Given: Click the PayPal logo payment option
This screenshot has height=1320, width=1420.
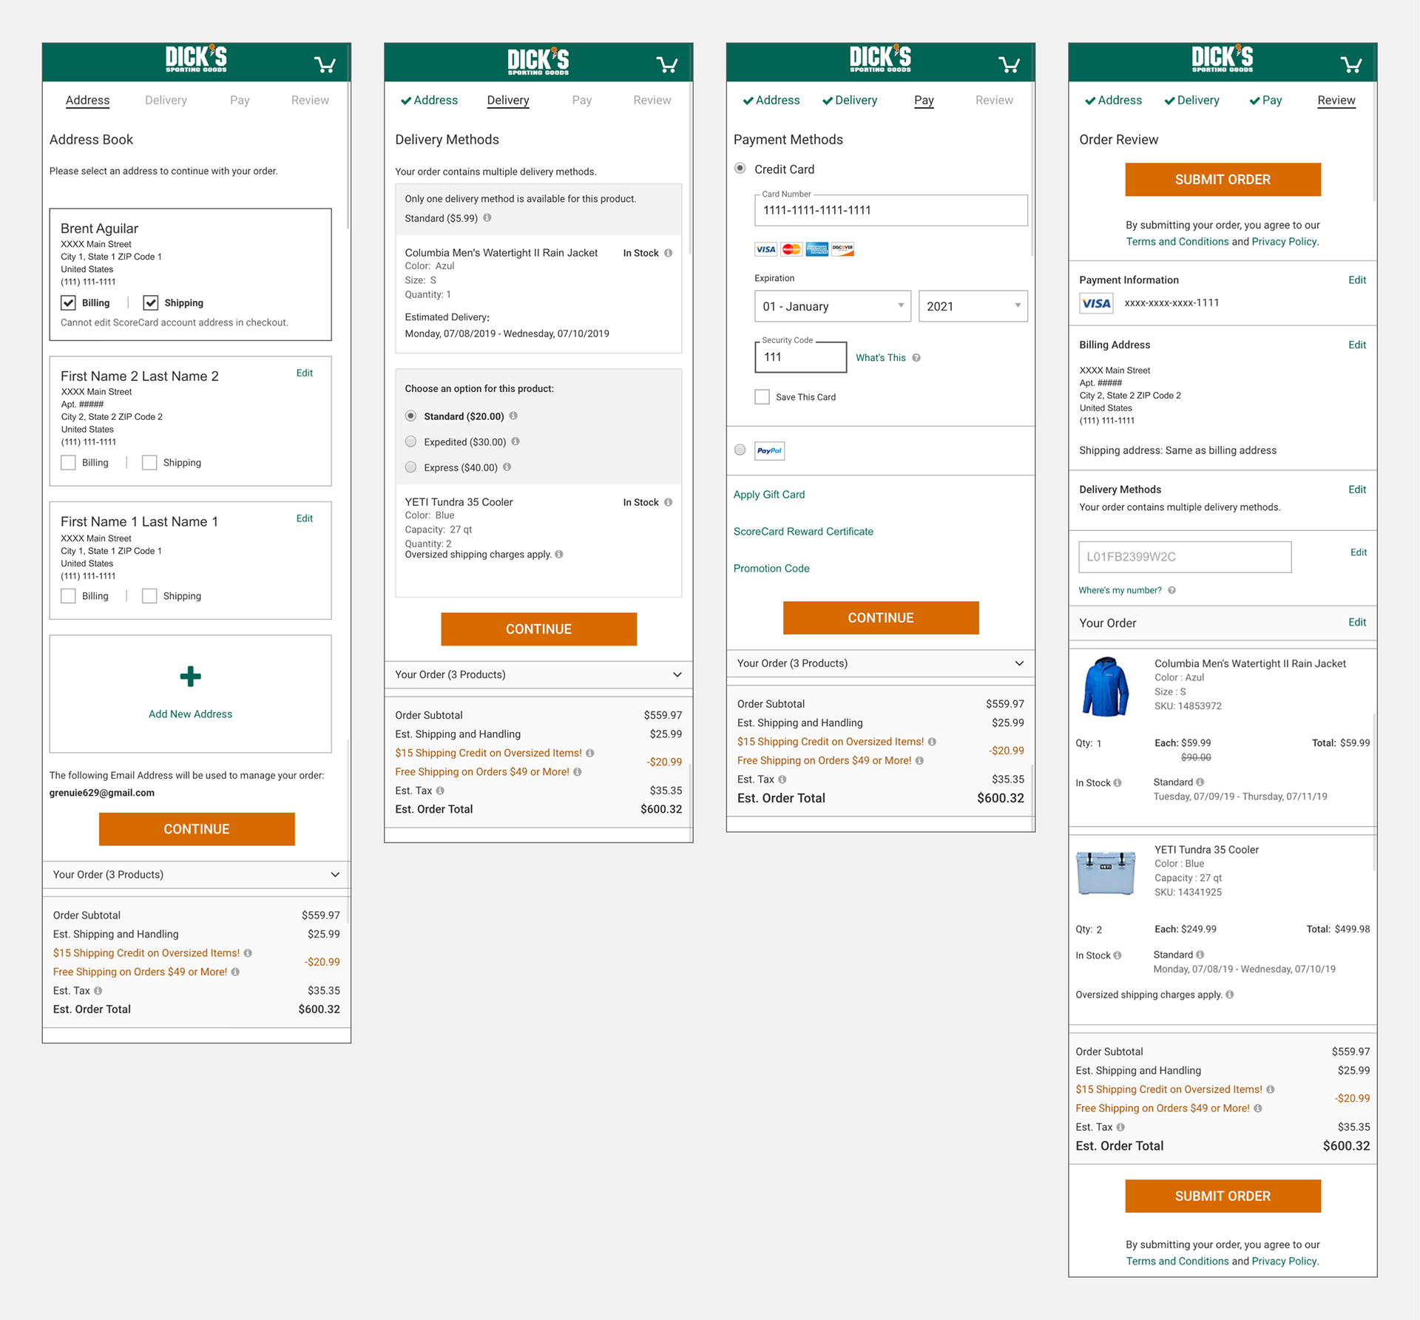Looking at the screenshot, I should [x=770, y=450].
